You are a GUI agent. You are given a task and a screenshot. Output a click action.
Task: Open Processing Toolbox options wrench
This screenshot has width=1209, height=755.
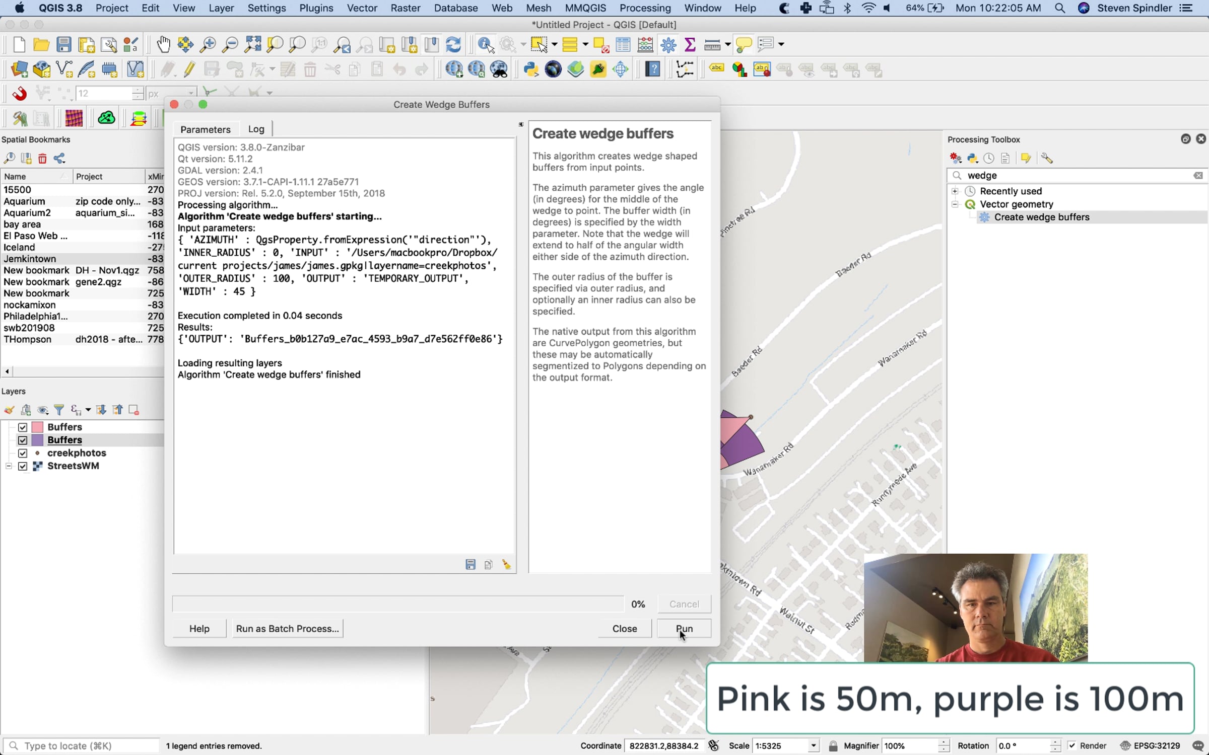1047,159
